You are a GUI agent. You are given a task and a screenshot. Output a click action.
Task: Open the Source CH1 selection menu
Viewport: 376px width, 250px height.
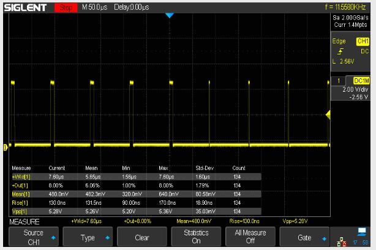pyautogui.click(x=34, y=237)
